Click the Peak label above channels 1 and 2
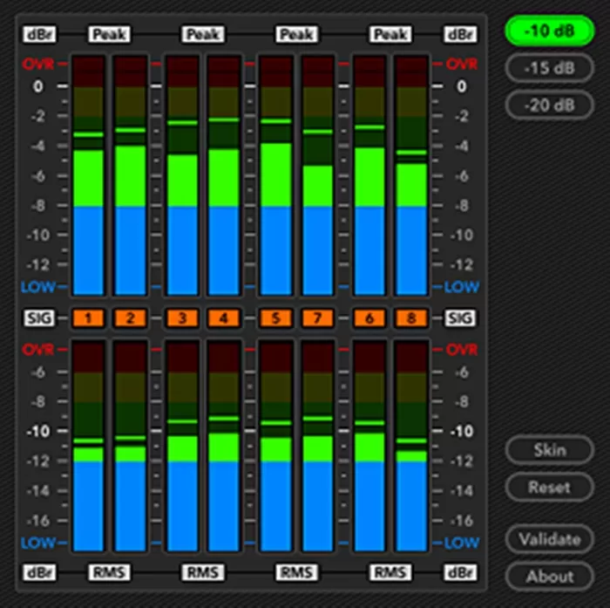The image size is (610, 608). pos(109,34)
